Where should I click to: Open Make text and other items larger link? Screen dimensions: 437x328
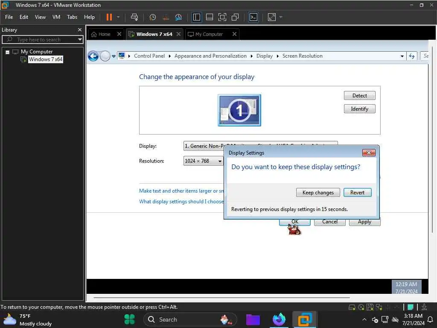click(181, 191)
